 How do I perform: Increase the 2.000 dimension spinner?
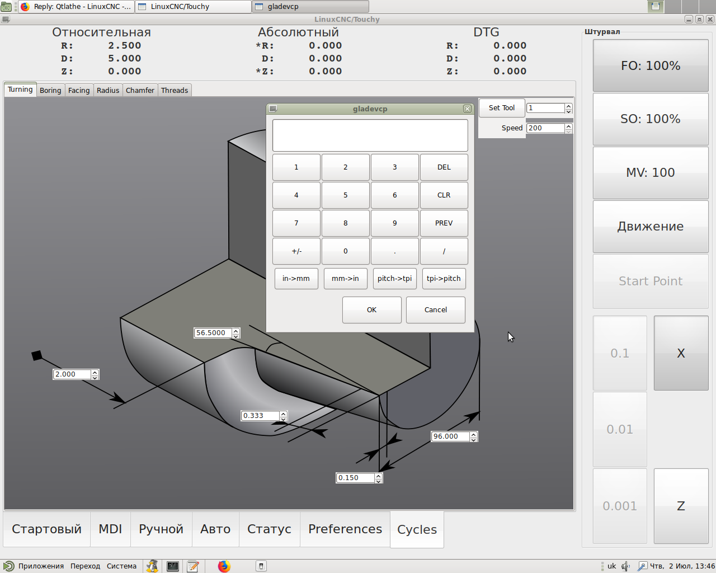(95, 372)
